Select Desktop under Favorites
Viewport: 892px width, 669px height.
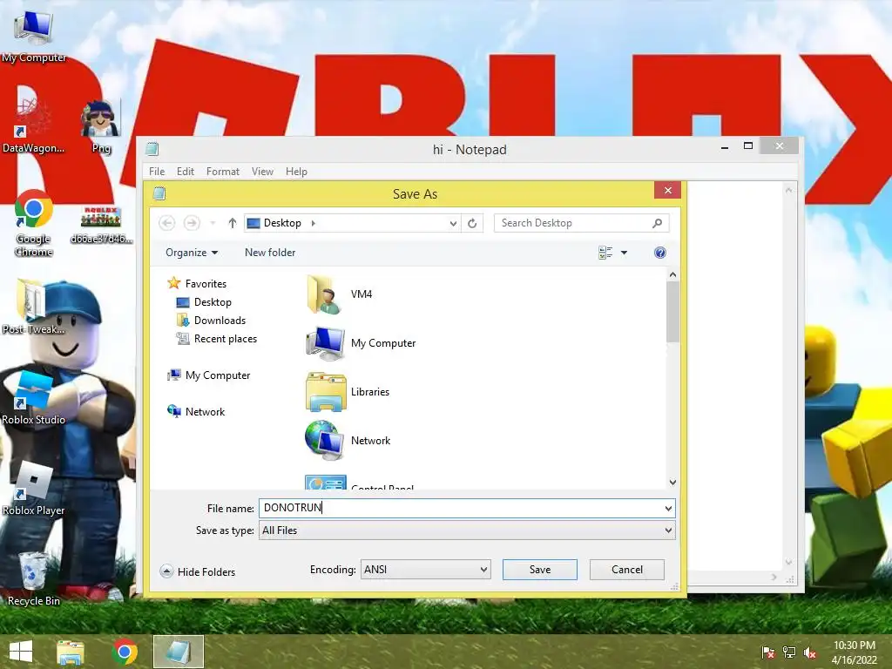pyautogui.click(x=204, y=302)
